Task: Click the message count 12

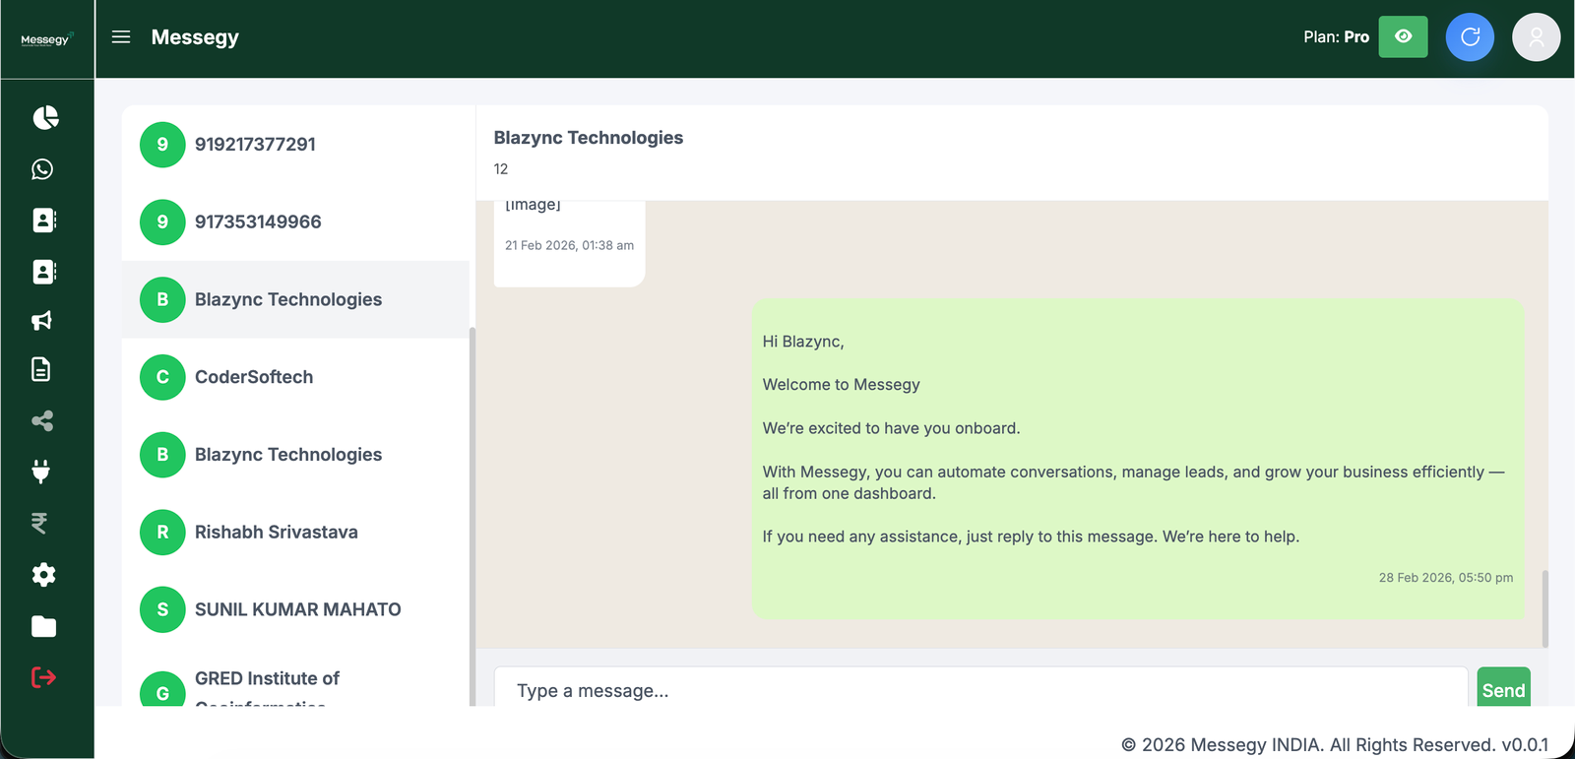Action: pos(501,169)
